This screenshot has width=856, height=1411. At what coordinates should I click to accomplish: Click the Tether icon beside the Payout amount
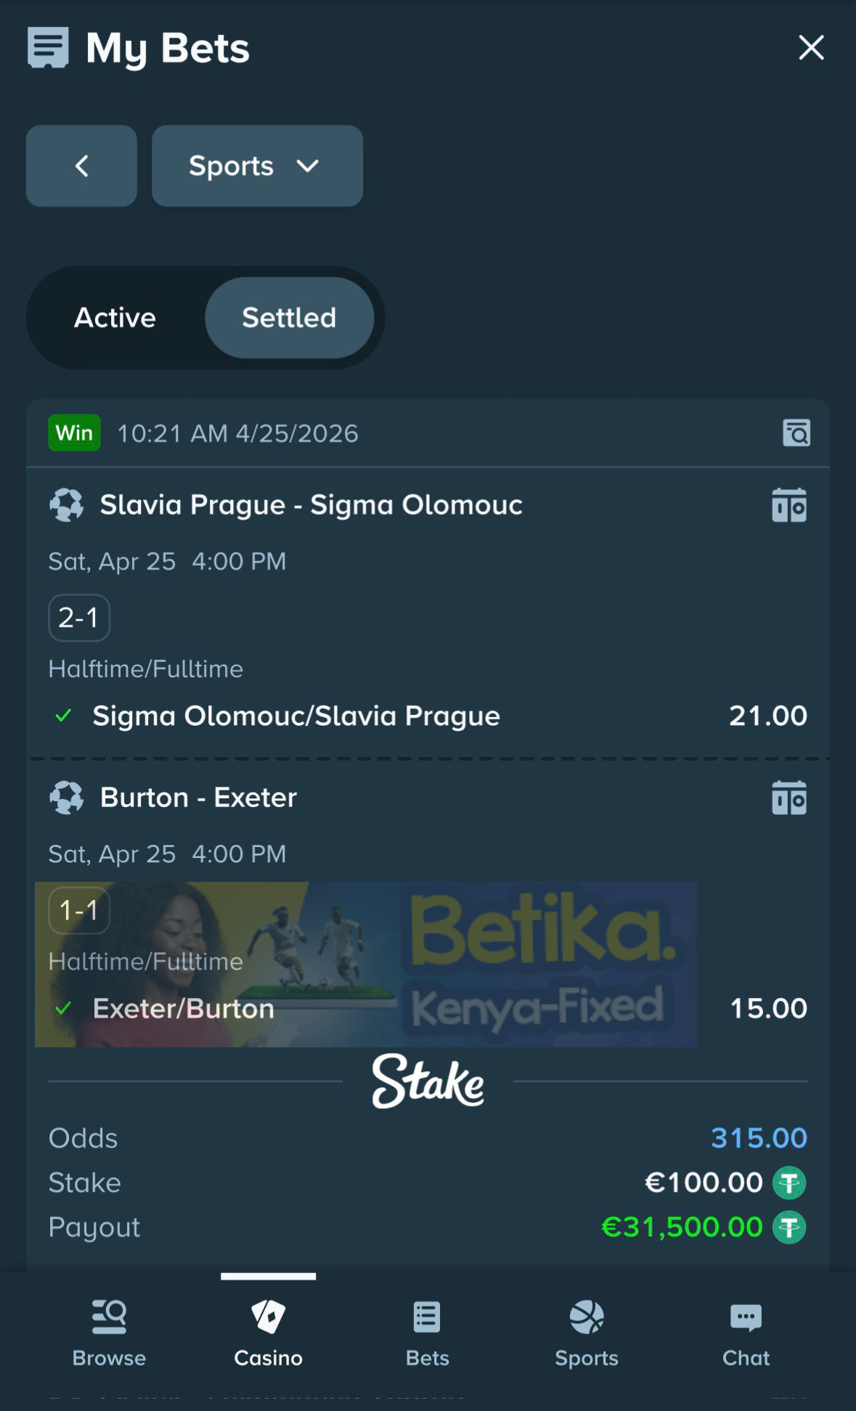pos(790,1227)
